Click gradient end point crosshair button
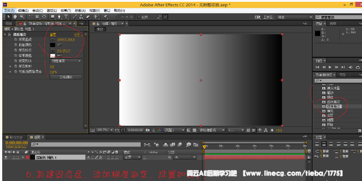 [53, 51]
